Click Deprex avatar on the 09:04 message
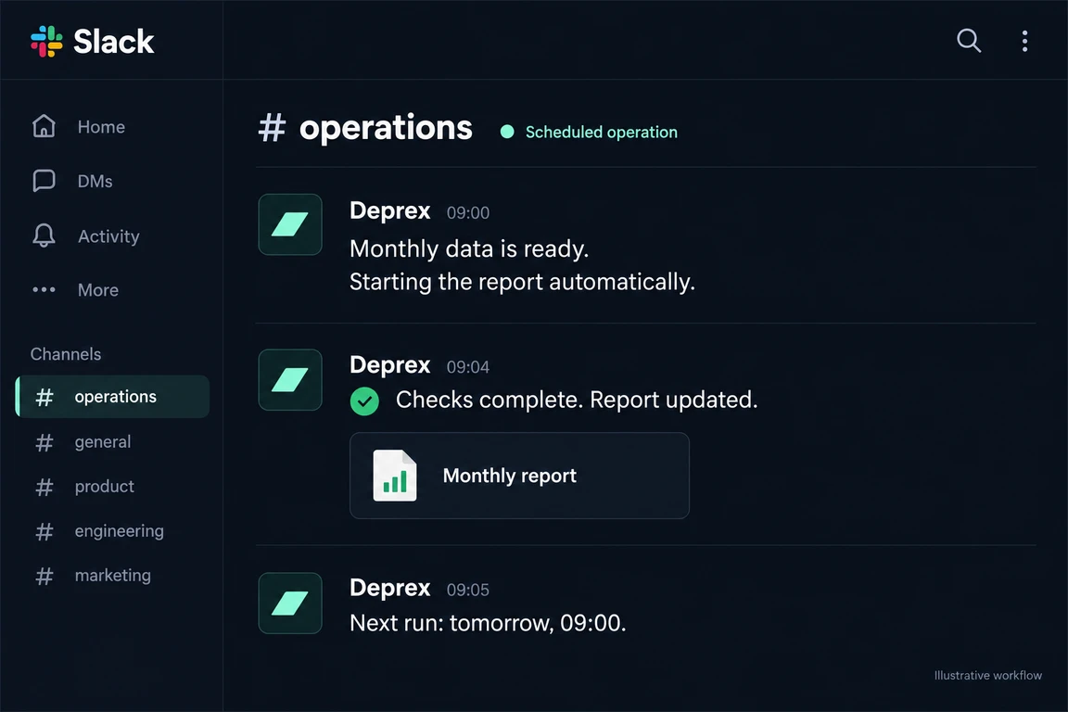The width and height of the screenshot is (1068, 712). click(290, 379)
